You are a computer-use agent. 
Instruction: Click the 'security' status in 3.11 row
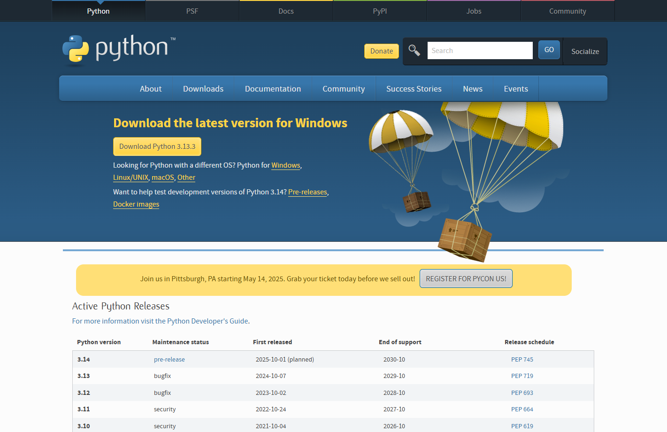click(x=165, y=409)
